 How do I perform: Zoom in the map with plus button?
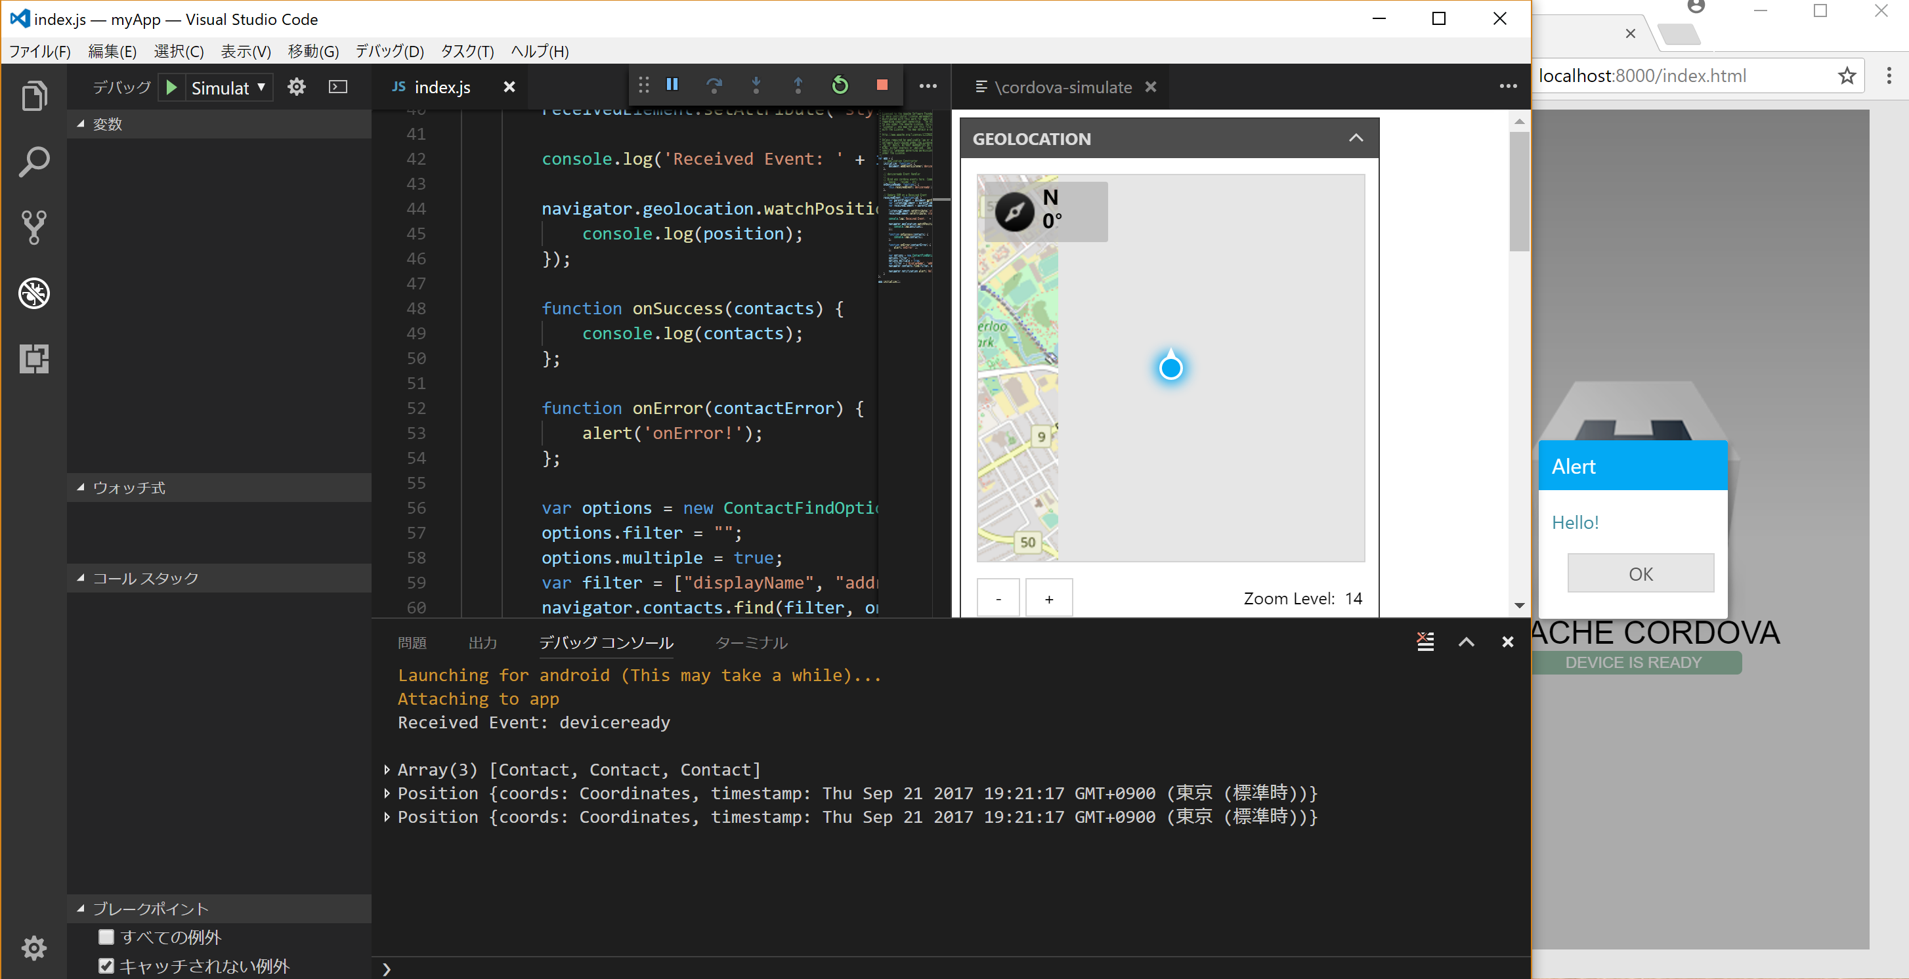pyautogui.click(x=1048, y=598)
